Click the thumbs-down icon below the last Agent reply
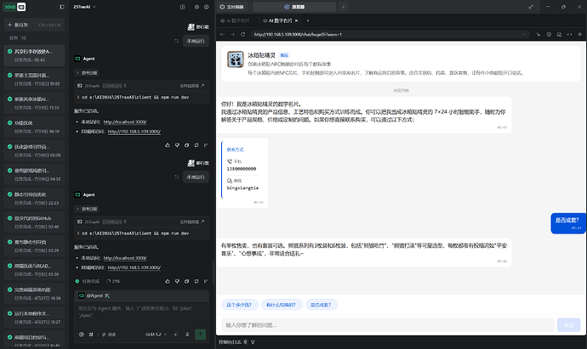The image size is (587, 349). click(x=177, y=281)
